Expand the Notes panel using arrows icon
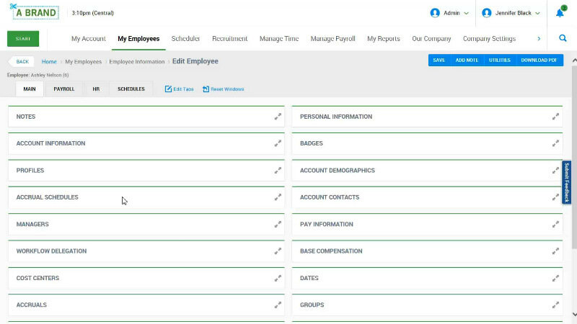 pos(278,117)
